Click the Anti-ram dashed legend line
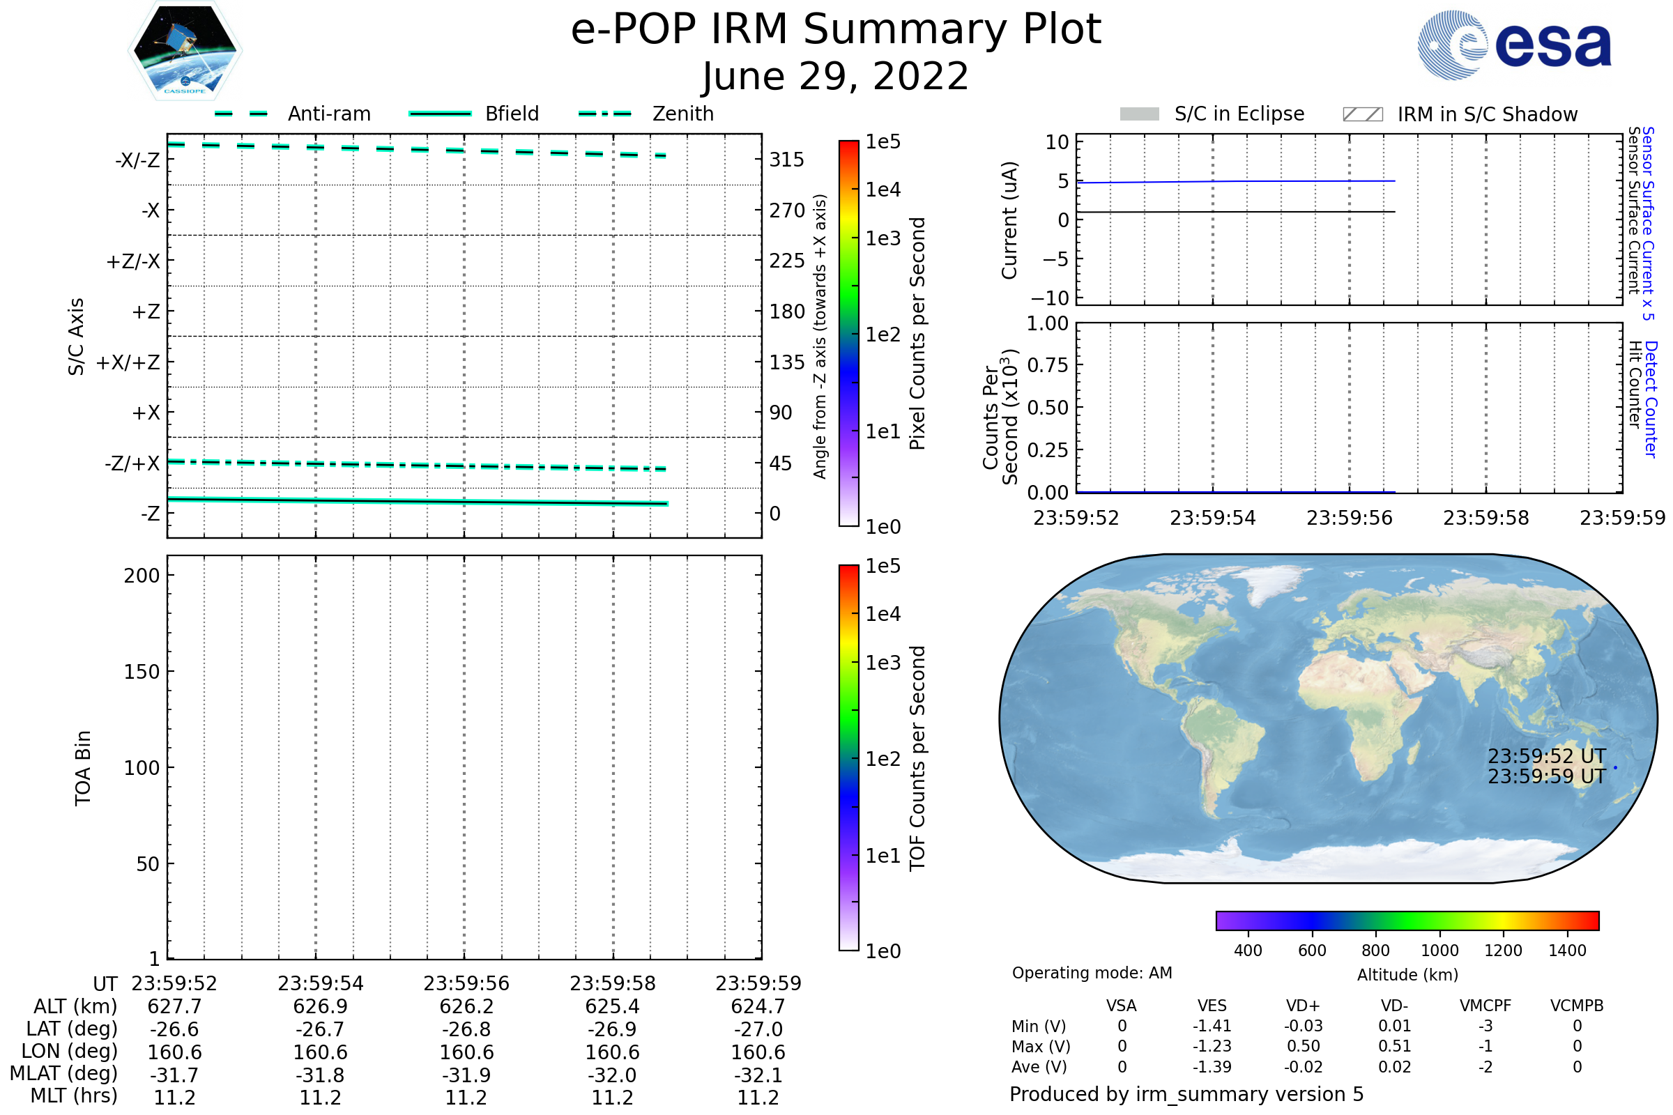Viewport: 1673px width, 1115px height. (x=241, y=114)
